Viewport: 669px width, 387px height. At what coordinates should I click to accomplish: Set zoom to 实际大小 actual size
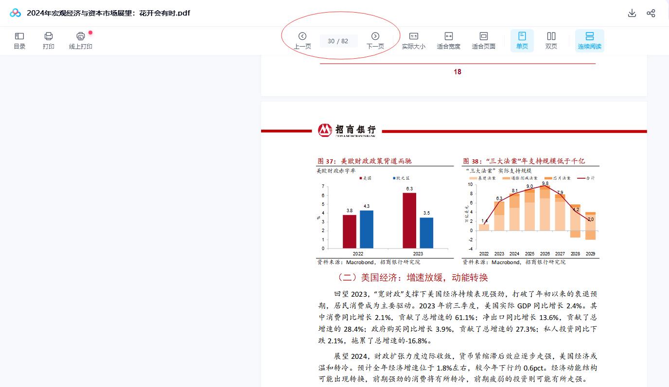(x=414, y=40)
